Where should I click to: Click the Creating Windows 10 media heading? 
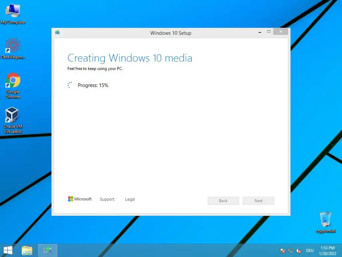point(130,58)
